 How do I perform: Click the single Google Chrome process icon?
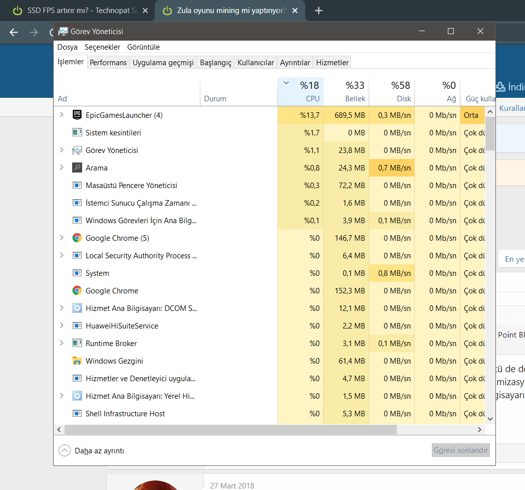pos(77,290)
